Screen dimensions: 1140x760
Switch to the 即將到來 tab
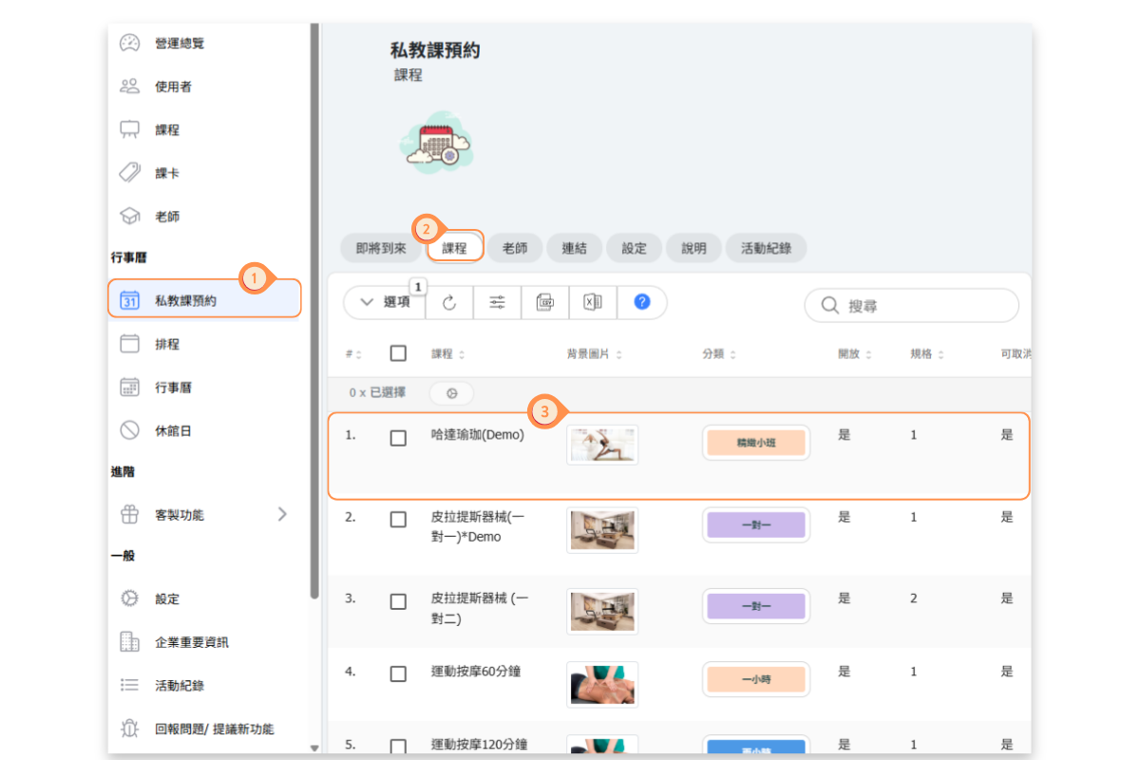click(381, 248)
